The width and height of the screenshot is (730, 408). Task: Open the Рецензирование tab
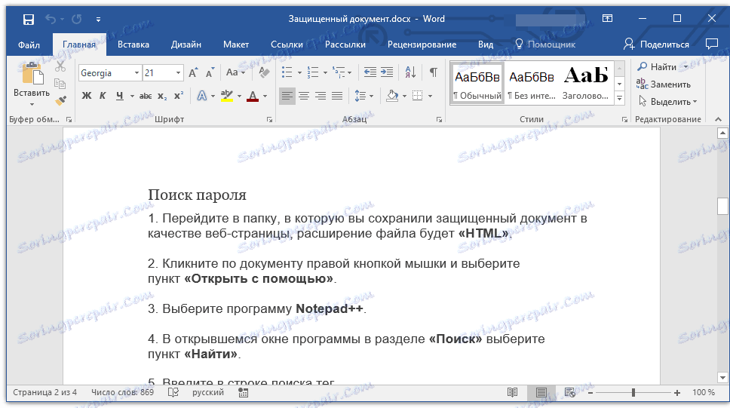[422, 44]
